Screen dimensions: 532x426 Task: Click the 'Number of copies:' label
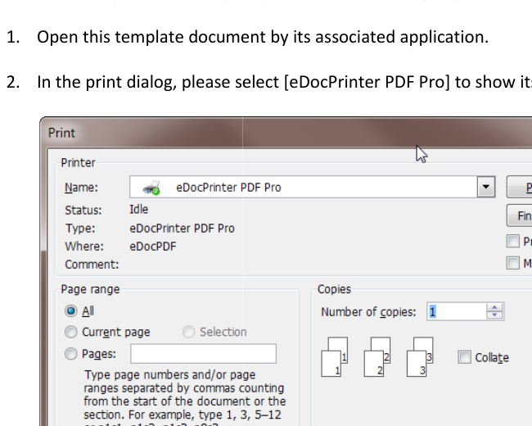(x=368, y=312)
